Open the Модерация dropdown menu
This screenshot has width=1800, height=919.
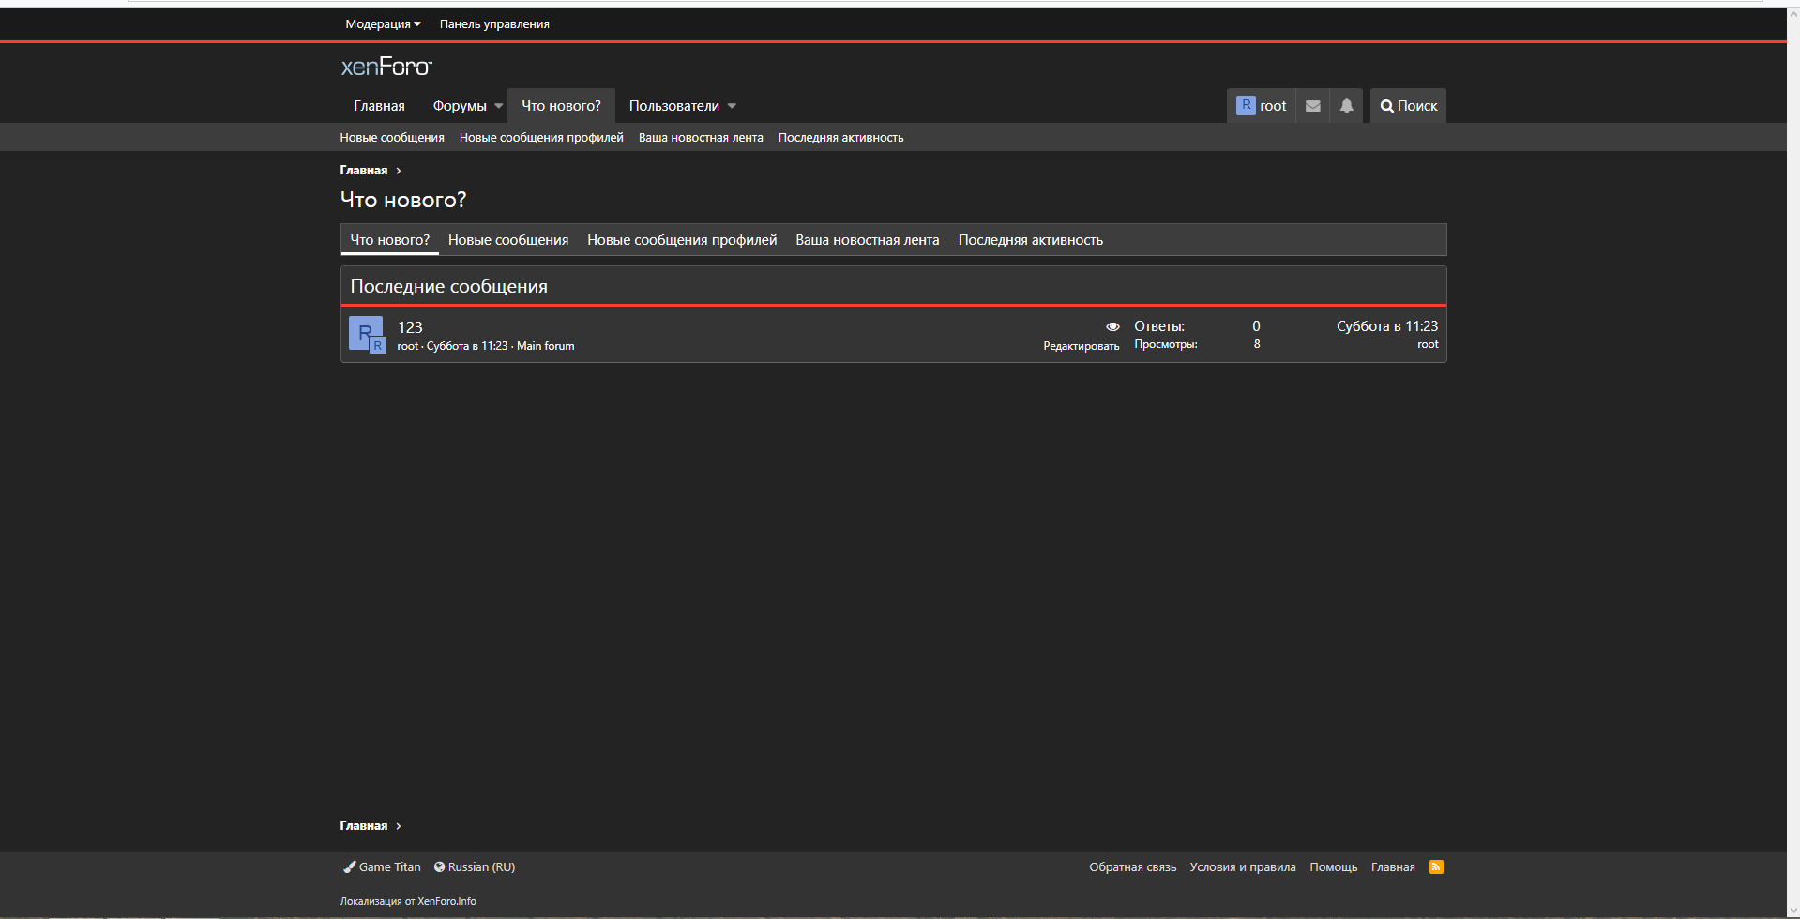point(383,24)
